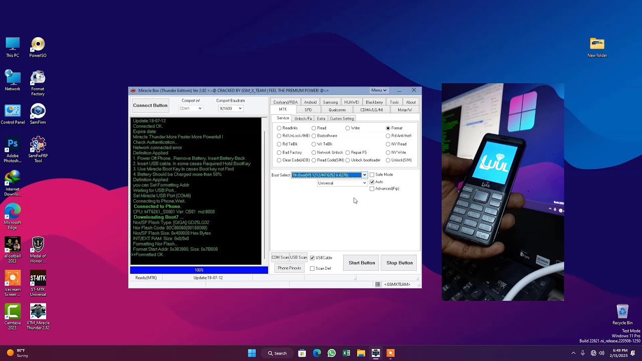Image resolution: width=642 pixels, height=361 pixels.
Task: Open the Universal model dropdown
Action: pyautogui.click(x=365, y=183)
